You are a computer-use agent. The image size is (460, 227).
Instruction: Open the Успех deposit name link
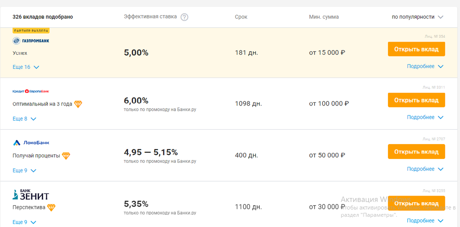point(20,53)
